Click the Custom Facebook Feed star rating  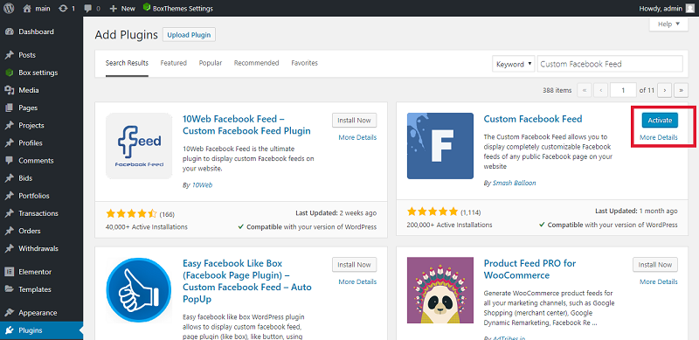click(x=433, y=212)
